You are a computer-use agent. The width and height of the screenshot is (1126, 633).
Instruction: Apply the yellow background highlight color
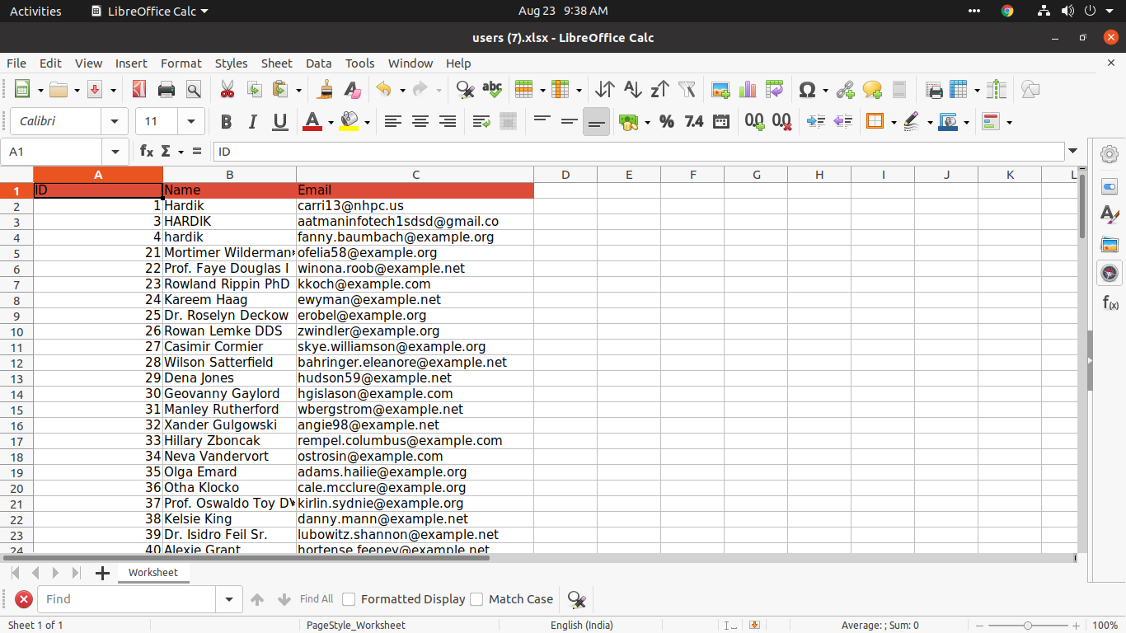click(349, 121)
